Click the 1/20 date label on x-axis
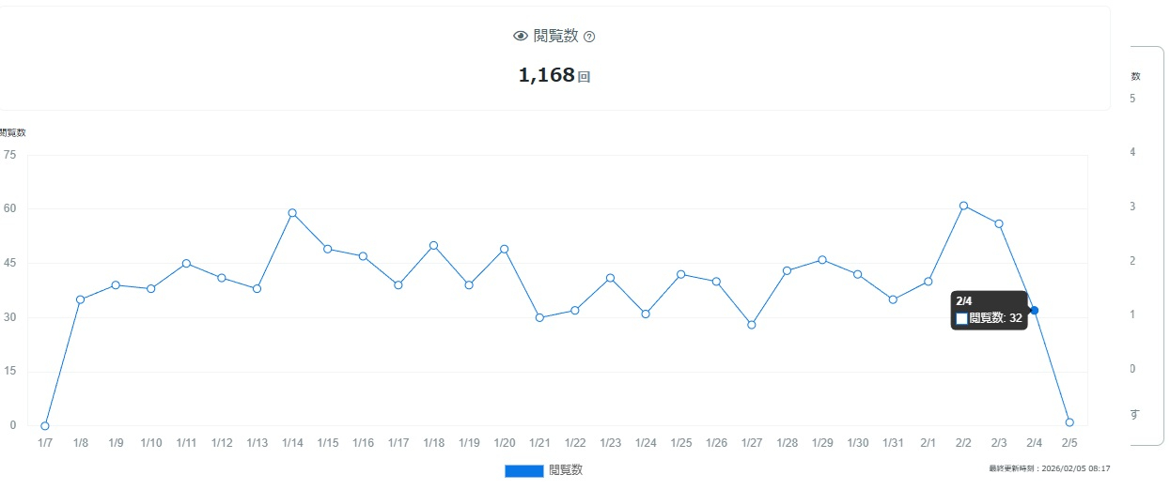 (505, 443)
